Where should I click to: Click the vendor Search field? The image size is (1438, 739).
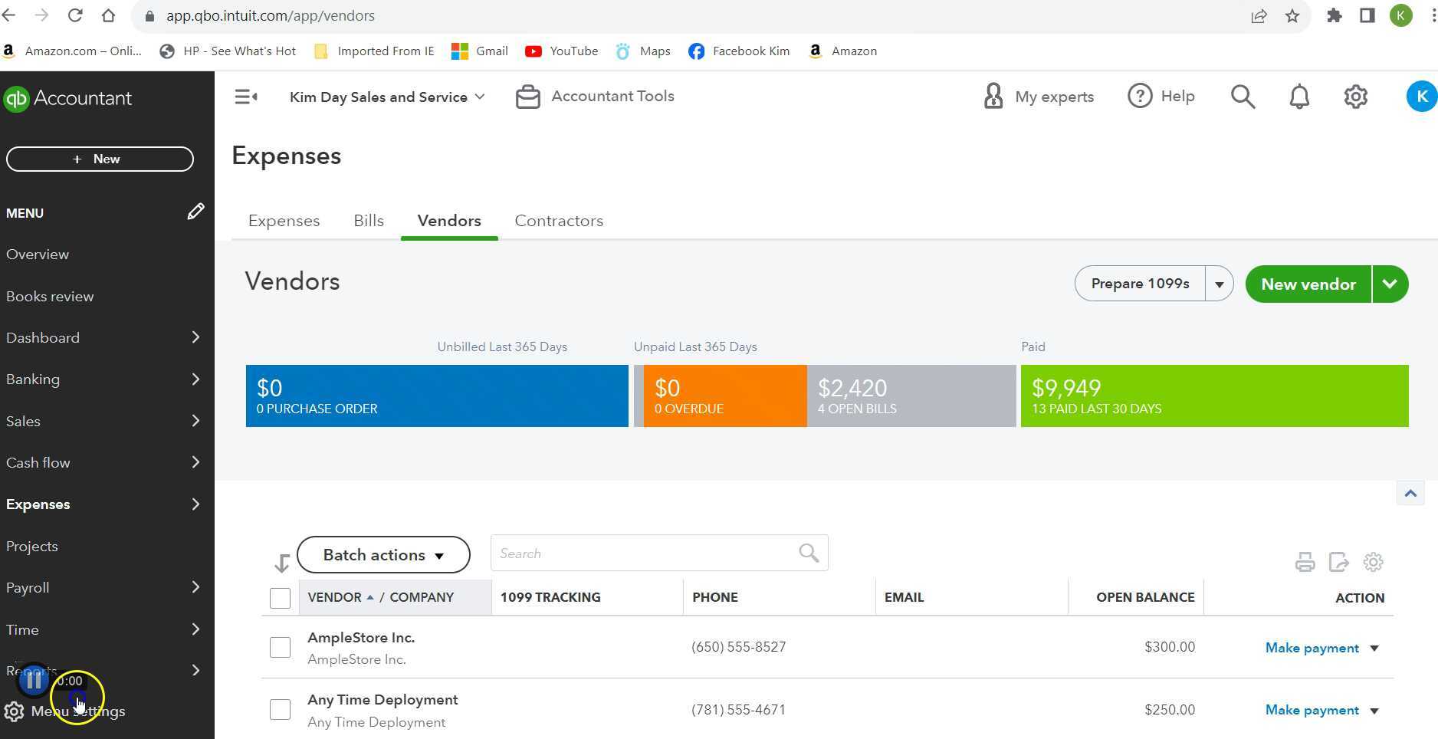(x=644, y=553)
